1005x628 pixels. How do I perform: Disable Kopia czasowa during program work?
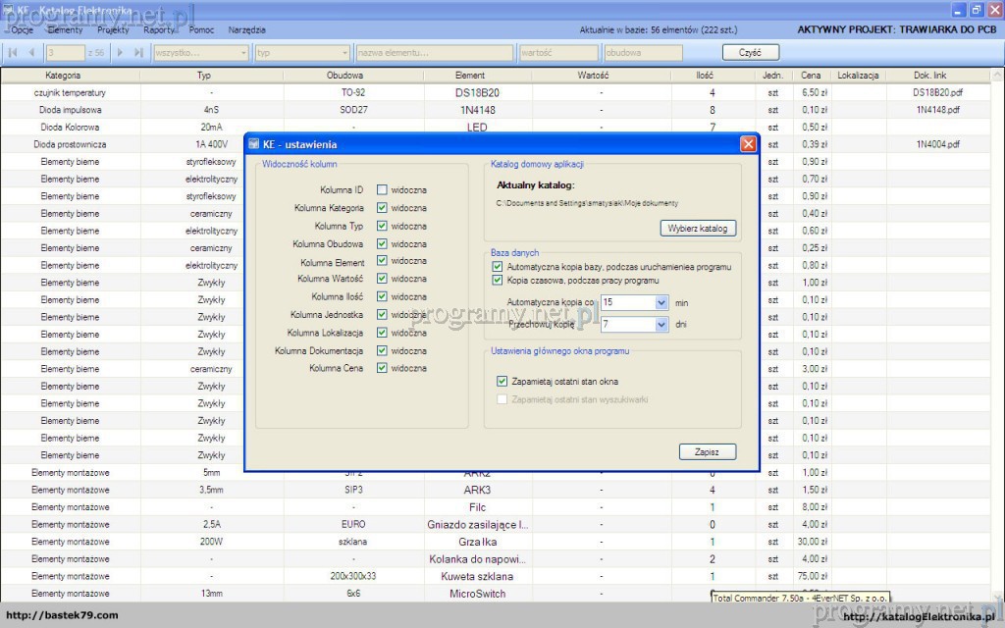(x=498, y=280)
